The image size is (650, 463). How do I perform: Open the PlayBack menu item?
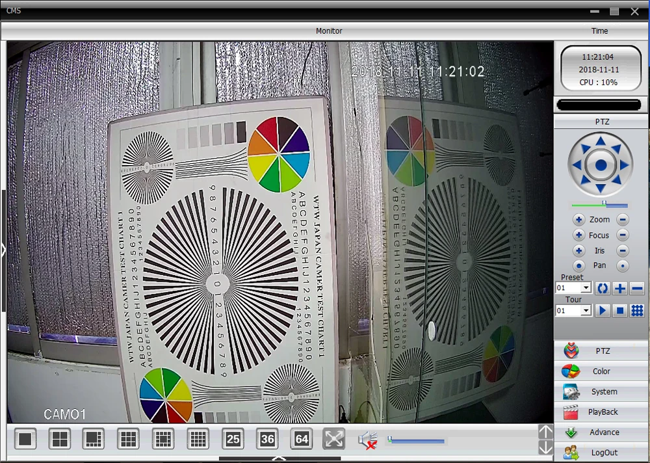pyautogui.click(x=601, y=412)
